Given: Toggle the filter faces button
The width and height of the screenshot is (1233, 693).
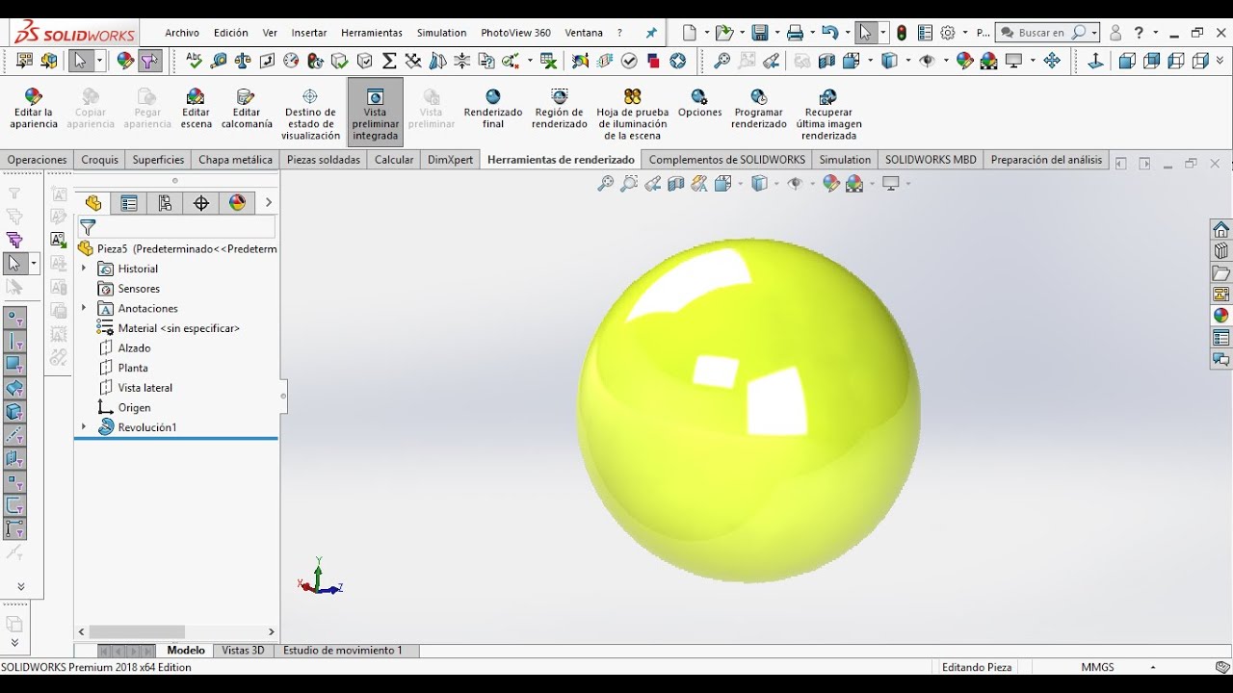Looking at the screenshot, I should pos(15,365).
